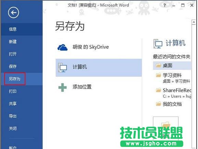Click the computer icon beside 计算机 heading
Screen dimensions: 198x149
tap(158, 44)
